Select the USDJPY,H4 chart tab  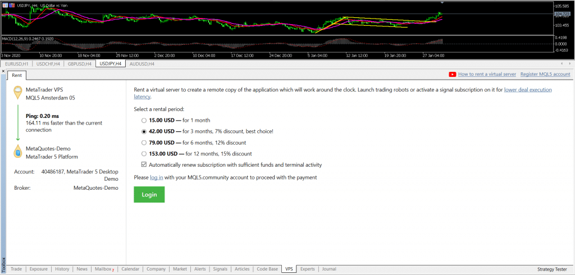(x=111, y=64)
